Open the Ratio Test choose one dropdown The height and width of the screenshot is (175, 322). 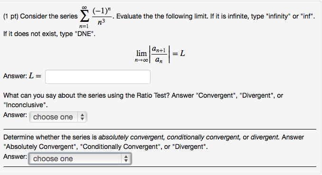click(58, 117)
